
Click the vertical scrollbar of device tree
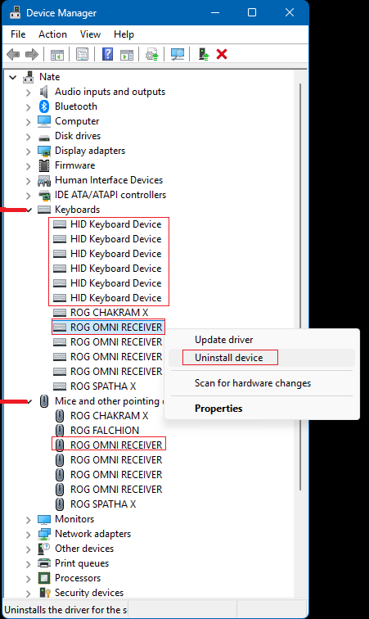click(x=300, y=287)
